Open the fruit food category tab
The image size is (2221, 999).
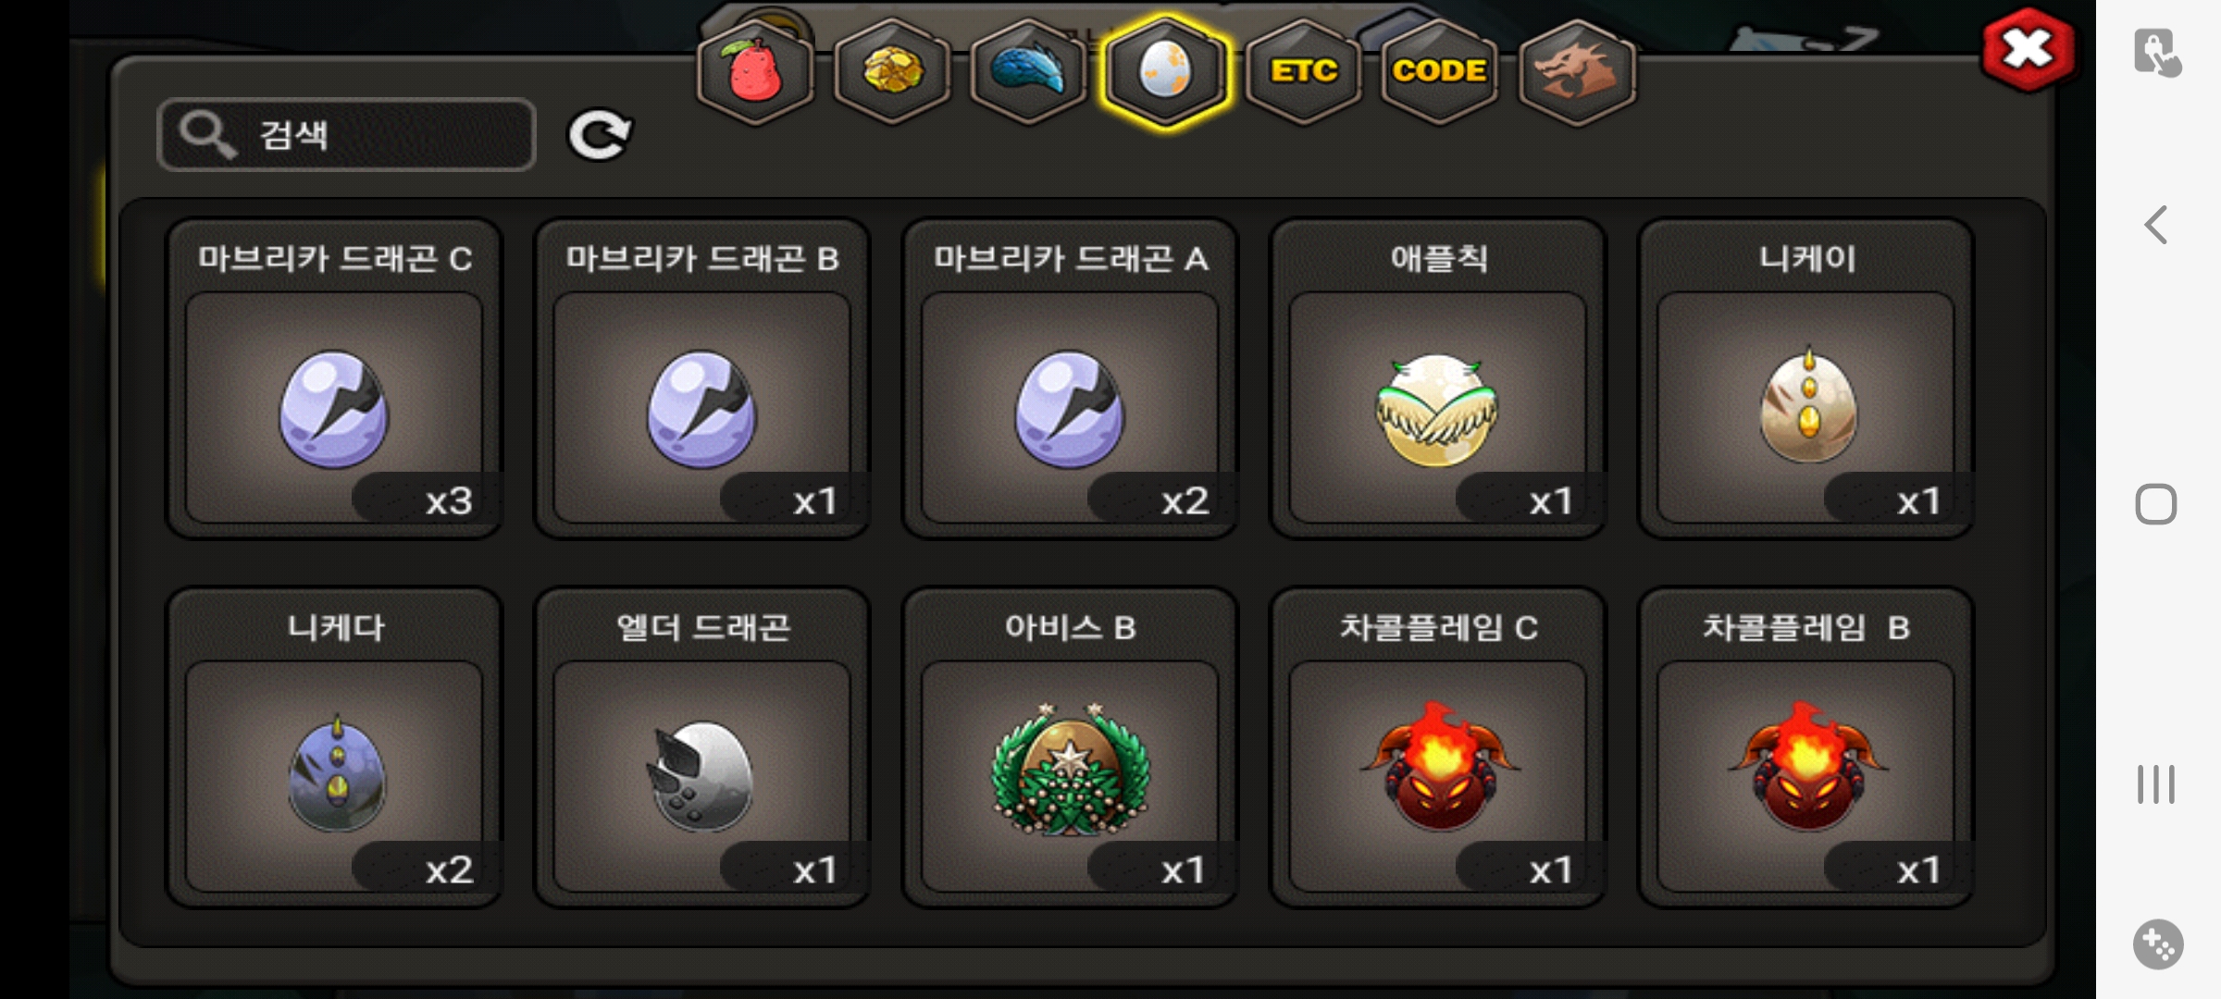[755, 71]
